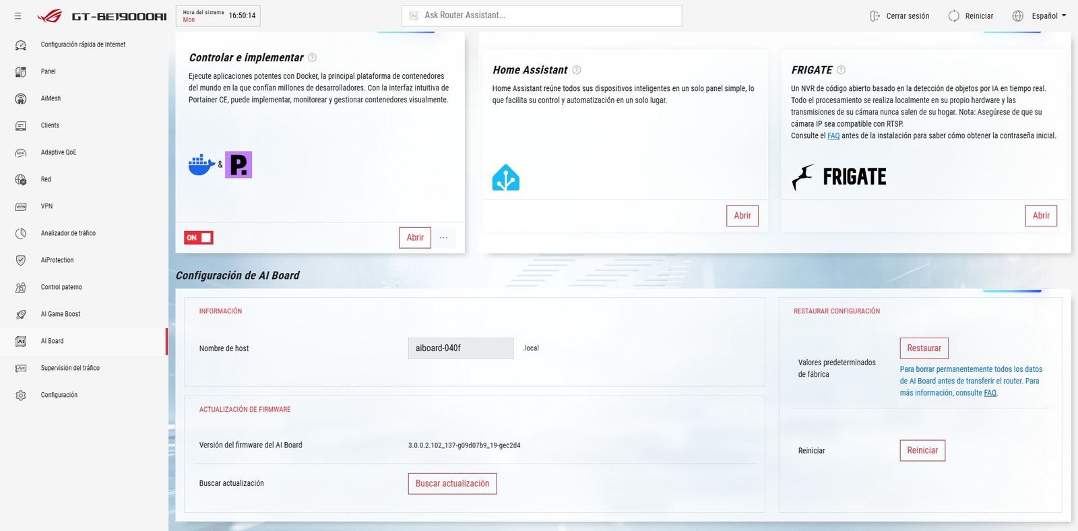1078x531 pixels.
Task: Open the AiMesh sidebar icon
Action: [21, 98]
